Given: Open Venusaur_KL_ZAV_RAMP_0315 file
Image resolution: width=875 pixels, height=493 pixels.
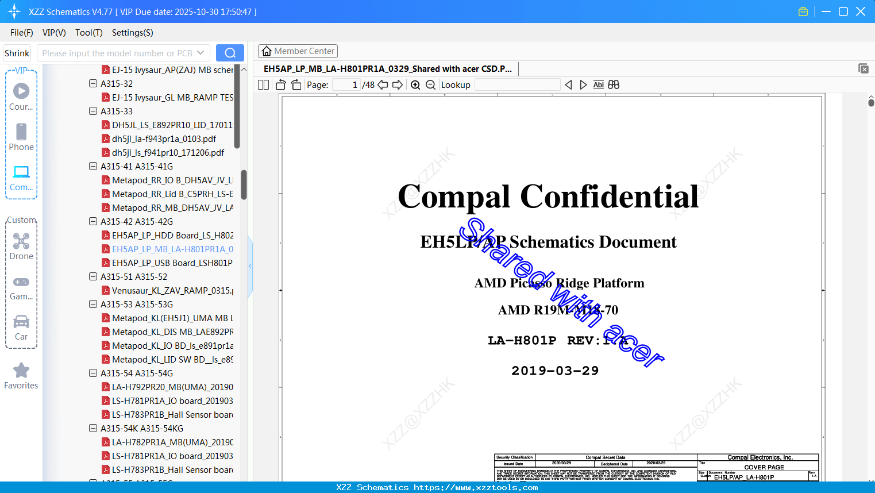Looking at the screenshot, I should coord(168,290).
